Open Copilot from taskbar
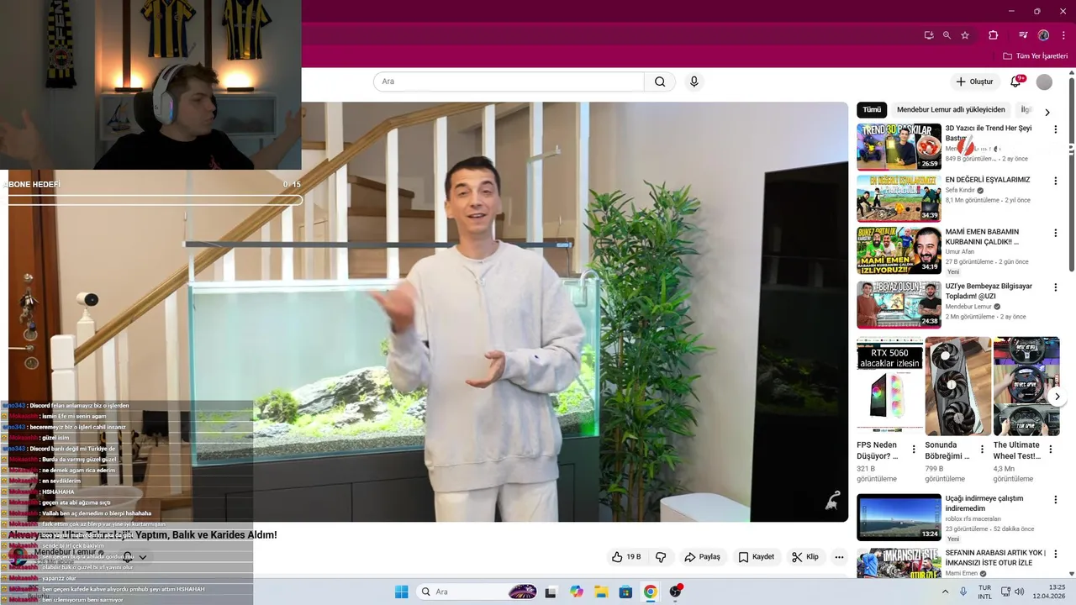Screen dimensions: 1076x605 click(x=576, y=592)
